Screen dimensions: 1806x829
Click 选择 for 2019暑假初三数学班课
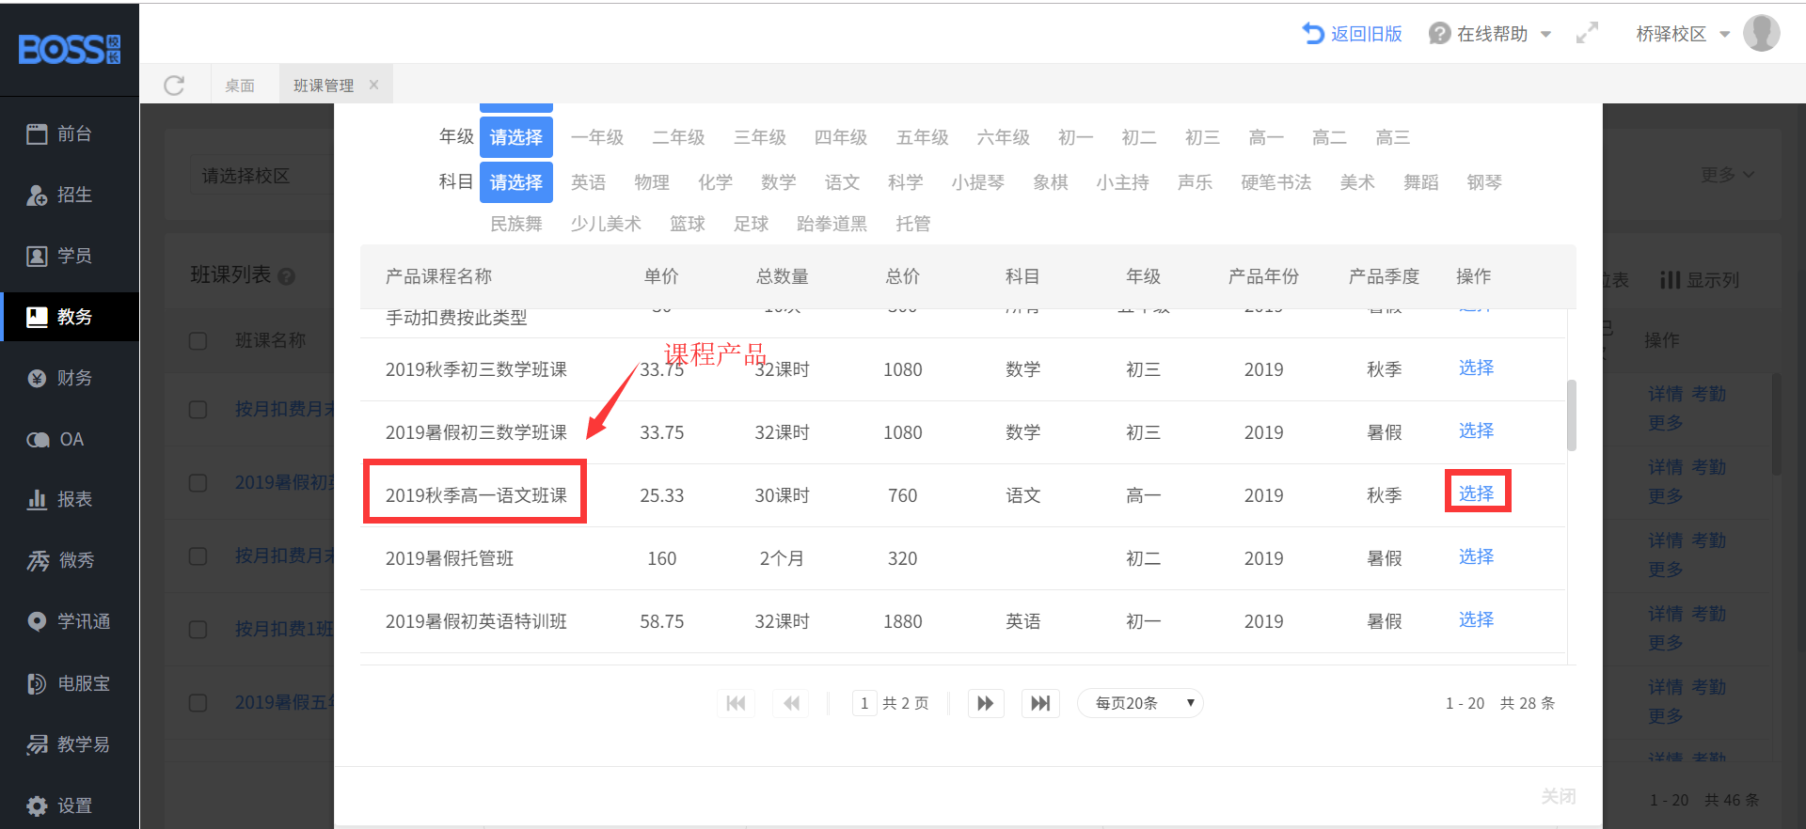click(1476, 430)
